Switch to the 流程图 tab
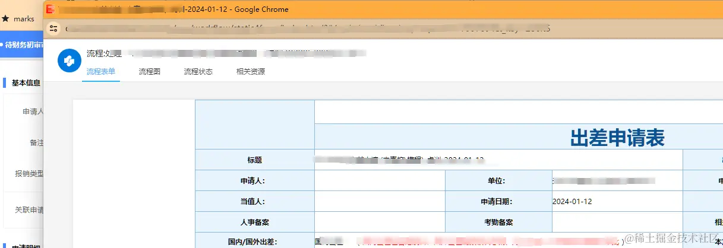 tap(150, 72)
